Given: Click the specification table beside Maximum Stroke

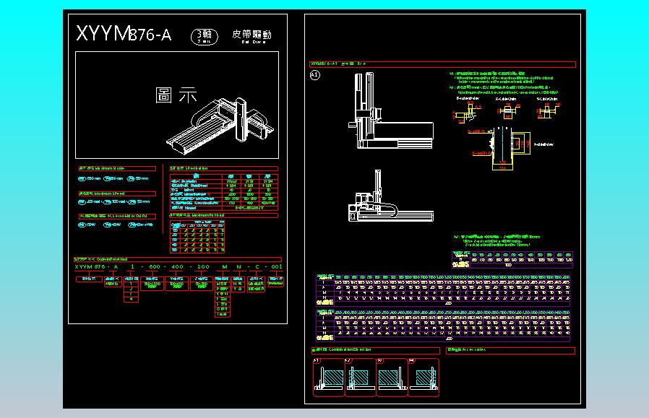Looking at the screenshot, I should point(223,193).
